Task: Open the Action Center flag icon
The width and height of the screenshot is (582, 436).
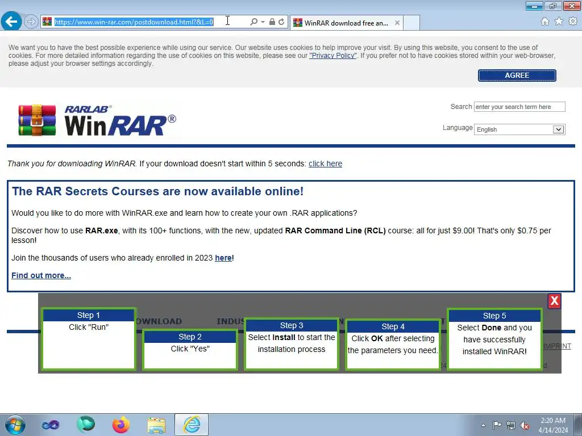Action: click(x=497, y=425)
